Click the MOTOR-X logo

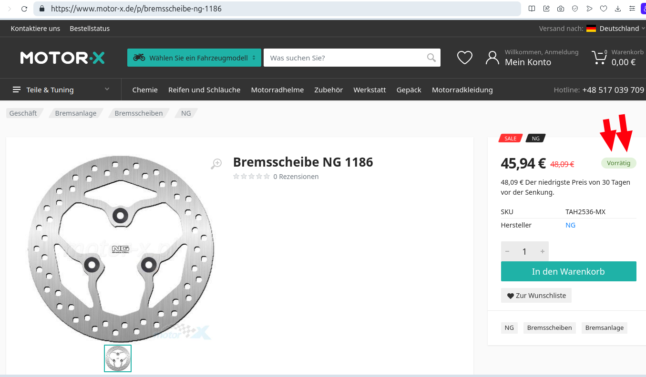62,58
